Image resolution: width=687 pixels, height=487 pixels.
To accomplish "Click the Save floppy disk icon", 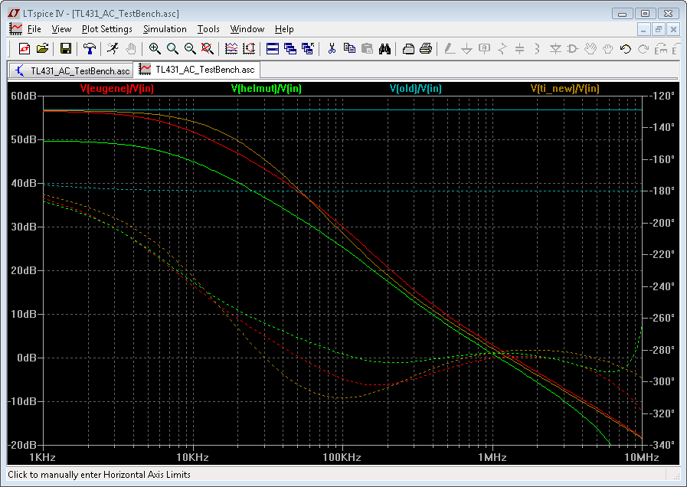I will [x=66, y=48].
